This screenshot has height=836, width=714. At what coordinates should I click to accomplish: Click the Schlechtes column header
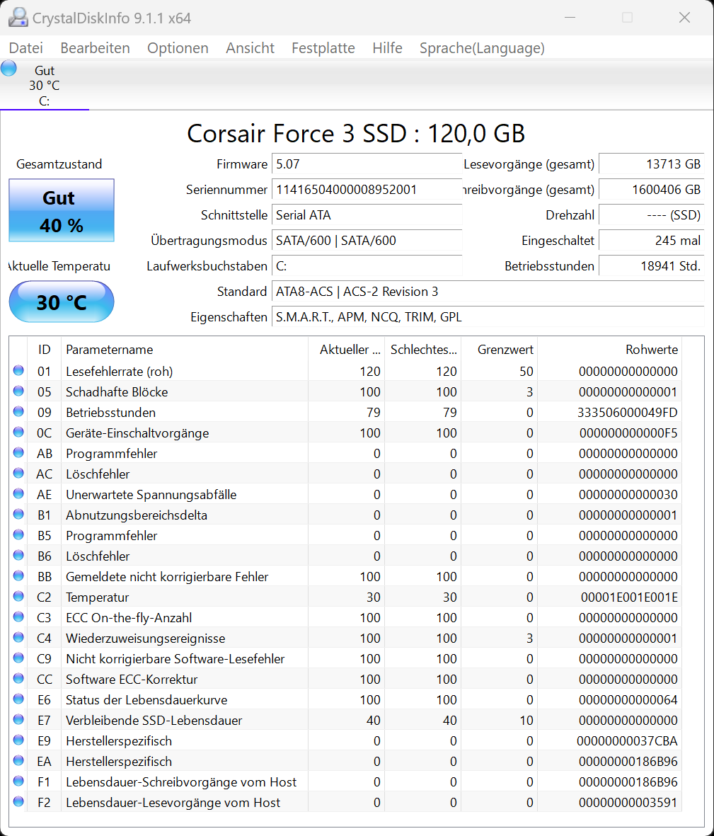point(423,350)
